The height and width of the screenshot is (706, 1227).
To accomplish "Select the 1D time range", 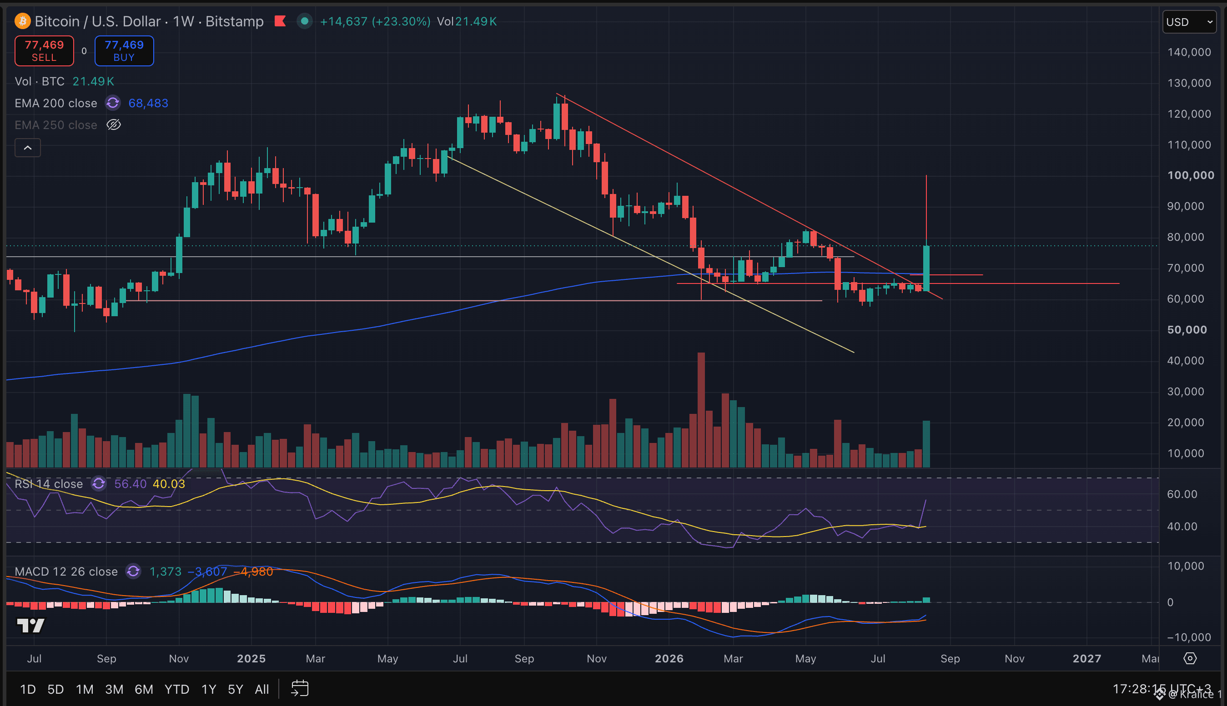I will [28, 689].
